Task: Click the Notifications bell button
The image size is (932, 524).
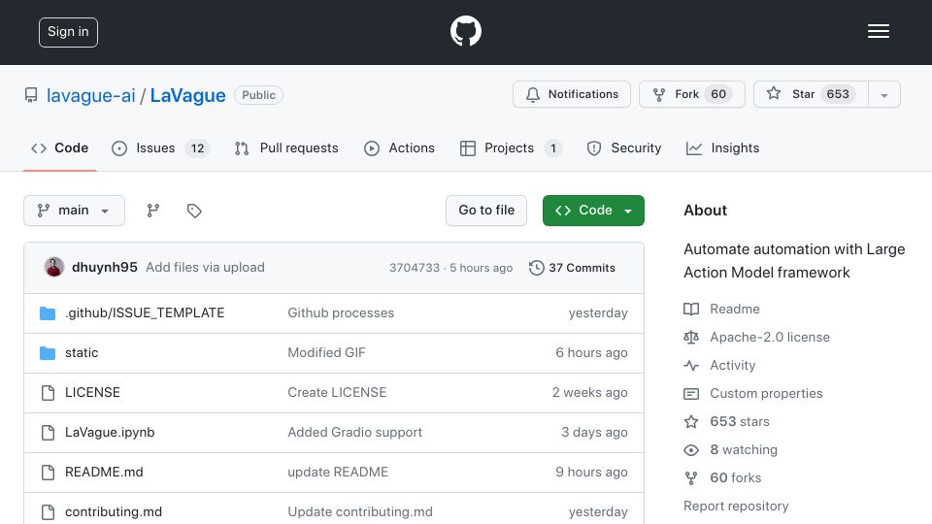Action: click(x=572, y=94)
